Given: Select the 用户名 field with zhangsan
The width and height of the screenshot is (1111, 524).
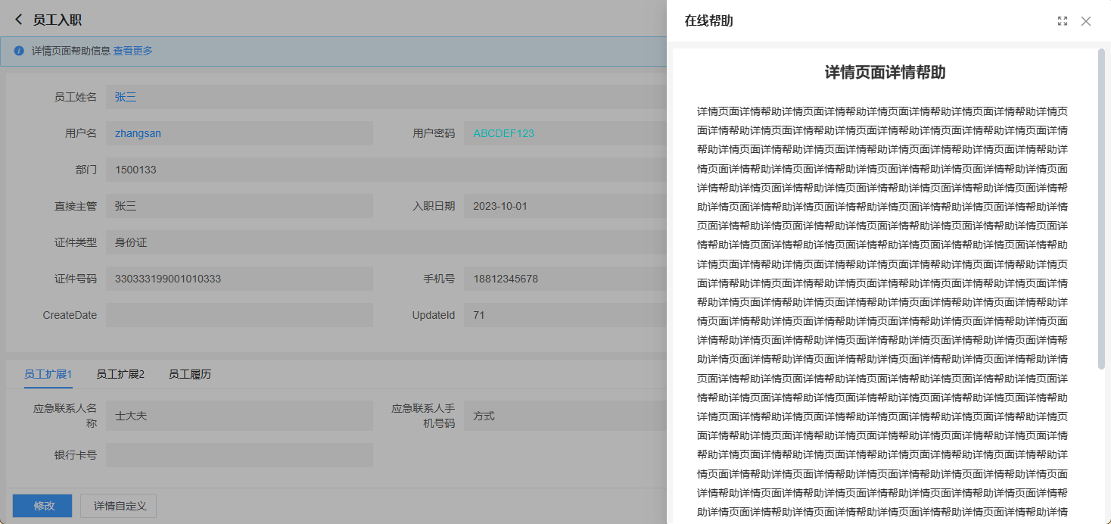Looking at the screenshot, I should tap(239, 133).
